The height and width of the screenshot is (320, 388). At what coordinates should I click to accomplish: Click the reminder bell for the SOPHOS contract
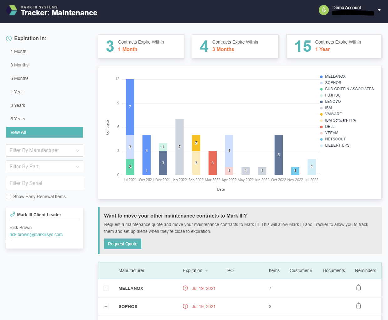pos(358,306)
